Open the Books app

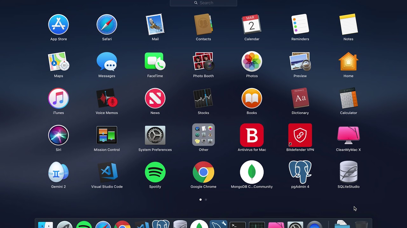[252, 98]
